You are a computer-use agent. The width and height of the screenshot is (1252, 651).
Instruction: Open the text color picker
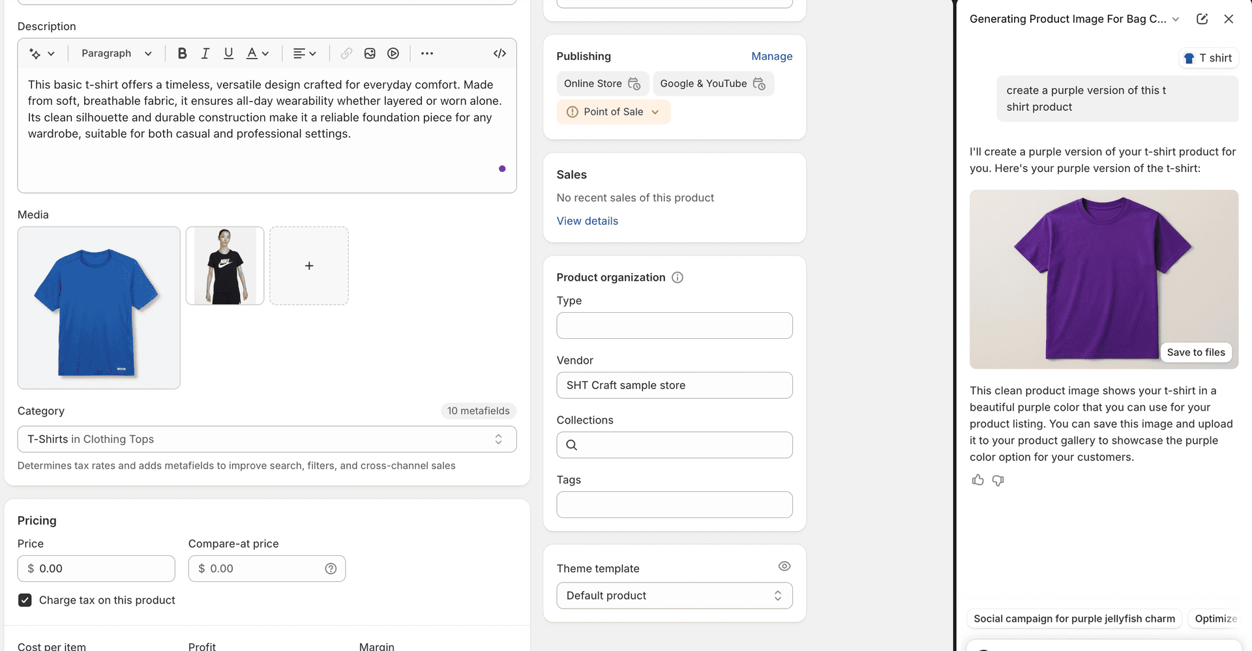coord(258,53)
